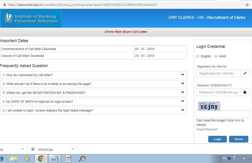Viewport: 252px width, 163px height.
Task: Open File Explorer folder icon in taskbar
Action: [x=14, y=159]
